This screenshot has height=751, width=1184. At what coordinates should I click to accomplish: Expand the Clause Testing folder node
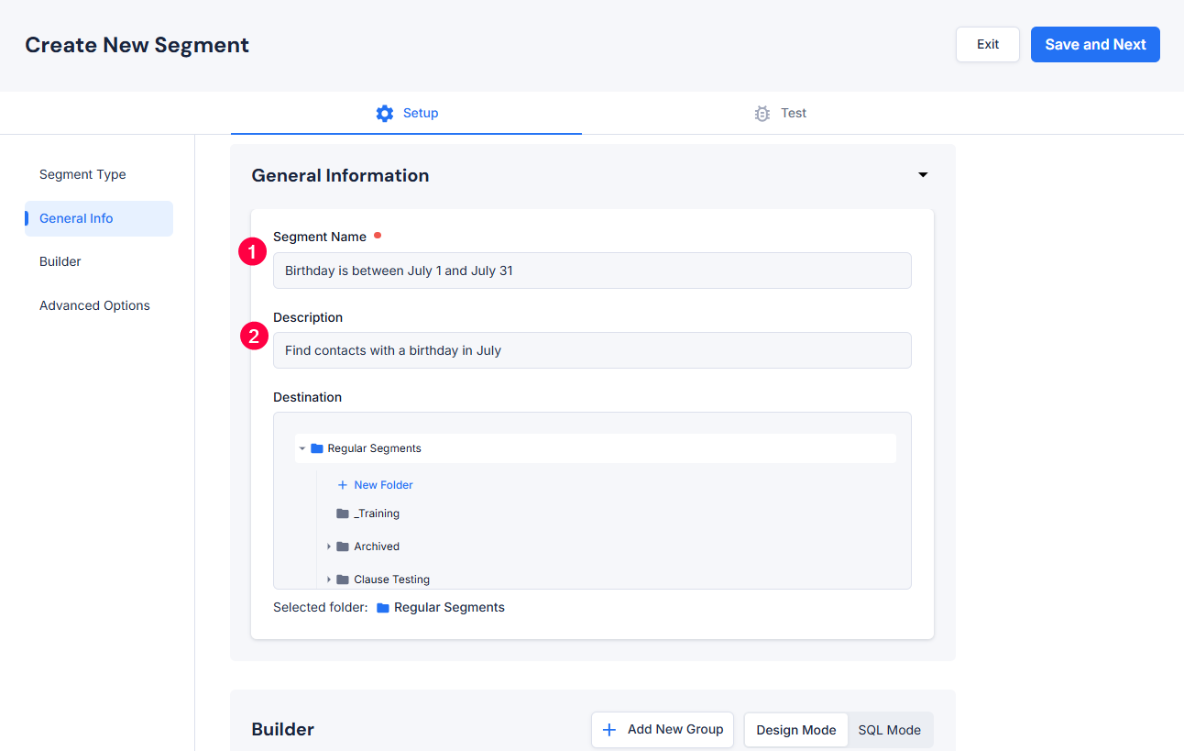click(x=329, y=580)
